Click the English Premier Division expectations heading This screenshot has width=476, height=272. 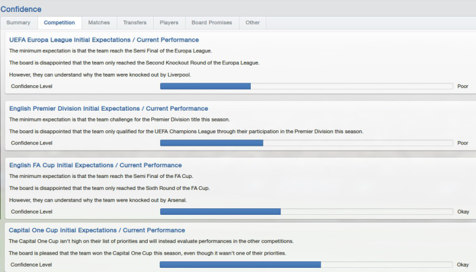(108, 108)
